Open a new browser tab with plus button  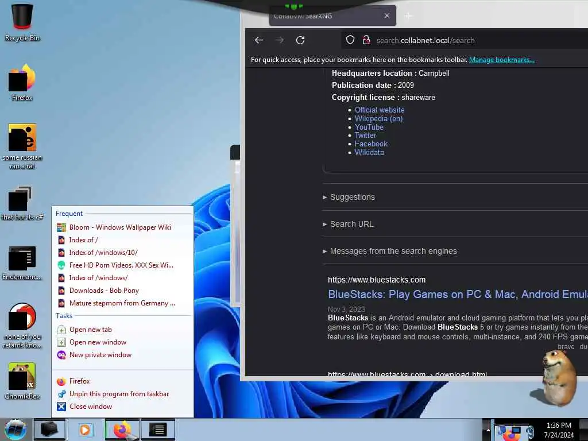(x=408, y=16)
